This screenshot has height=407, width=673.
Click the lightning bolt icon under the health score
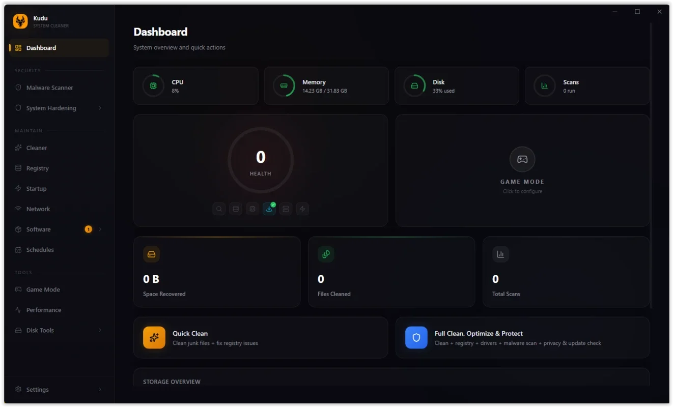point(302,209)
